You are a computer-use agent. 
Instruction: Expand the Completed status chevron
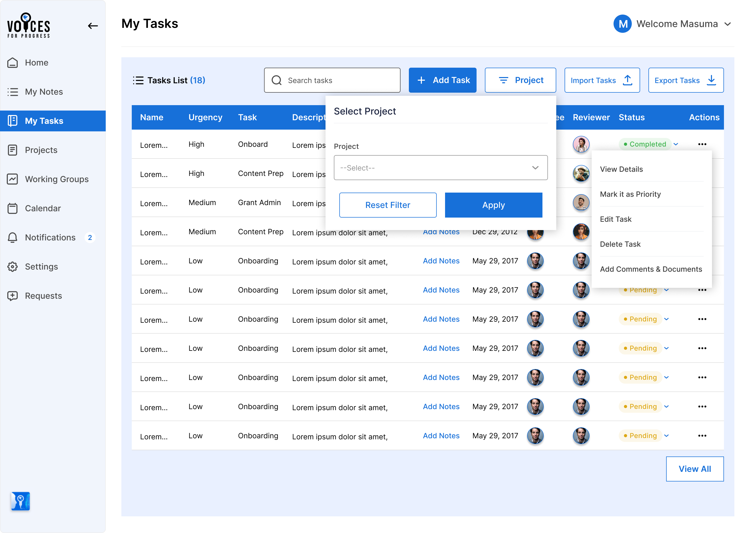pyautogui.click(x=676, y=144)
